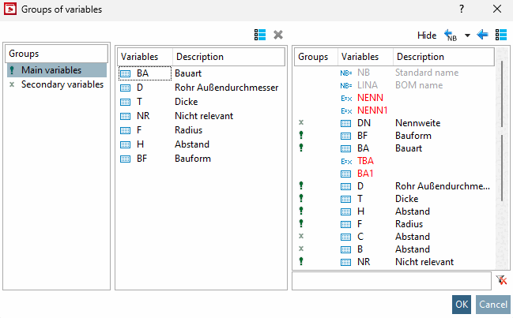Select the BA Bauart row in middle list

pos(201,73)
